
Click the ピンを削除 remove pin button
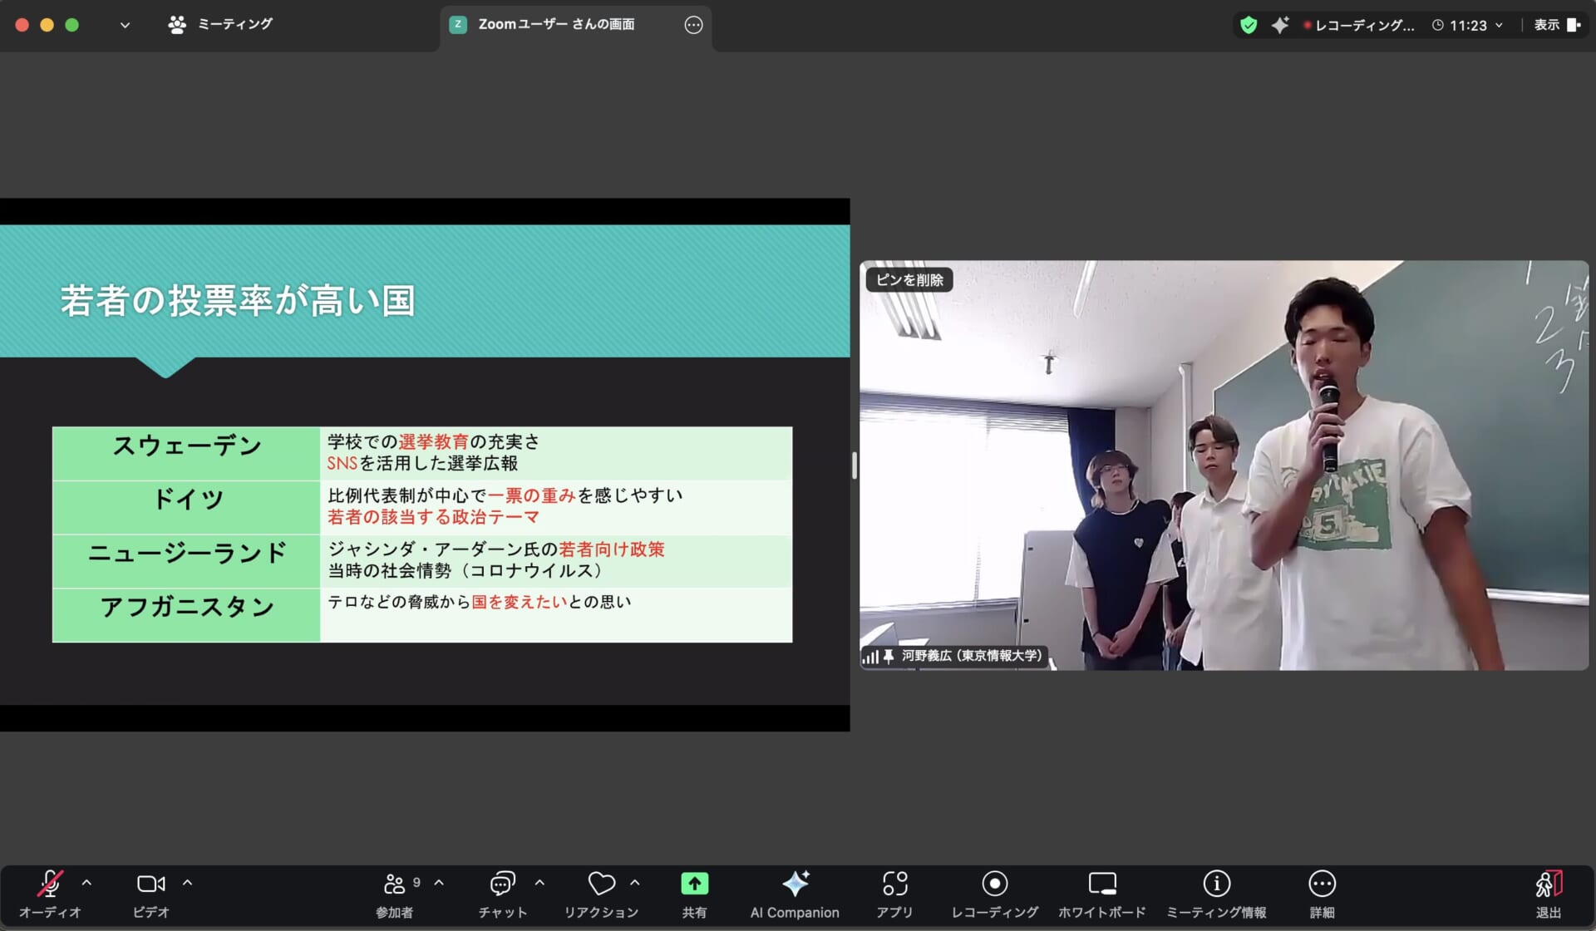(x=909, y=280)
